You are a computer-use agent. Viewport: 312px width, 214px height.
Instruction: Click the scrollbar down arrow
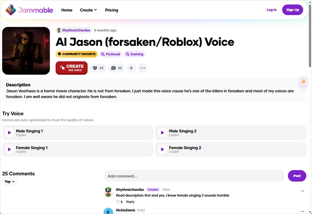[x=310, y=212]
